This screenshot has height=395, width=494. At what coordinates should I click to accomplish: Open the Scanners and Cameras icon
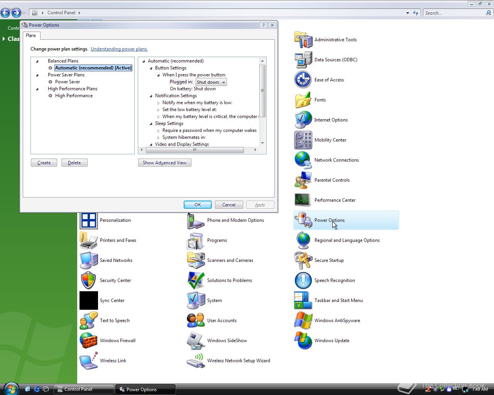coord(196,260)
